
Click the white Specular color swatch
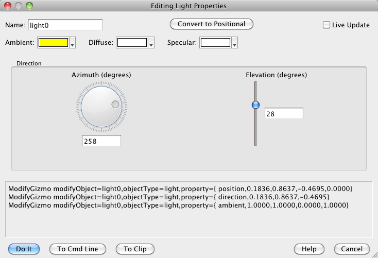(x=215, y=43)
